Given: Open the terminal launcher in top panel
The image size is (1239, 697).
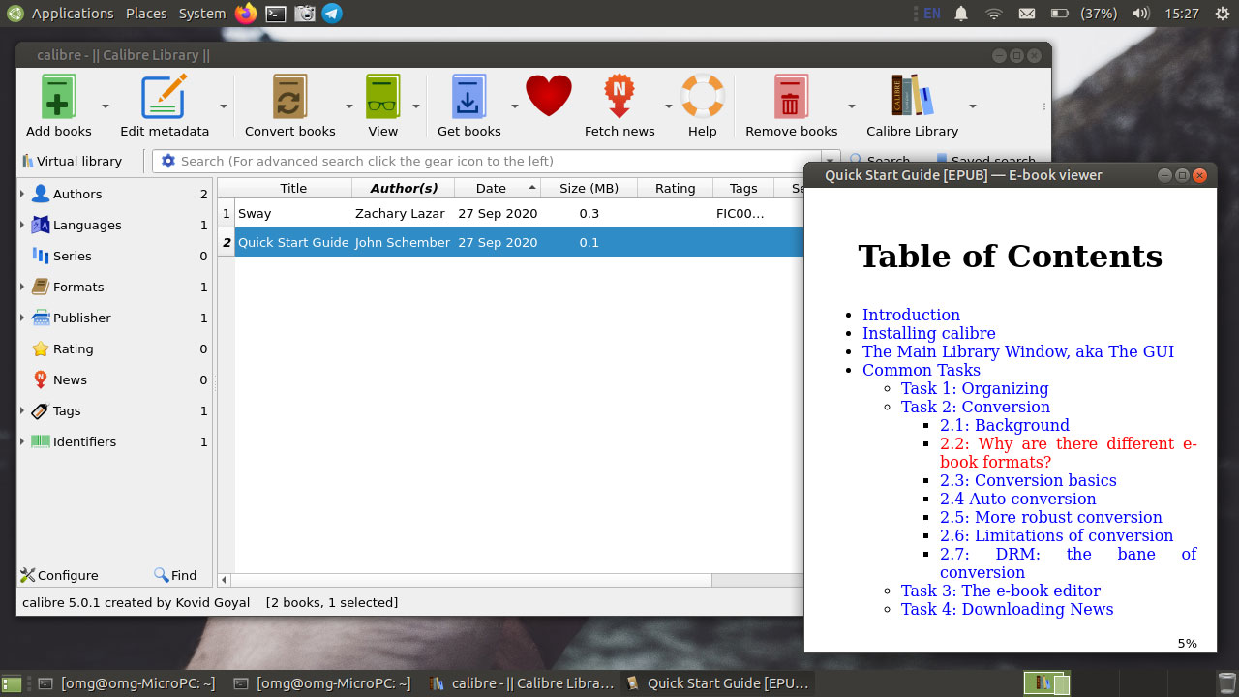Looking at the screenshot, I should 276,14.
